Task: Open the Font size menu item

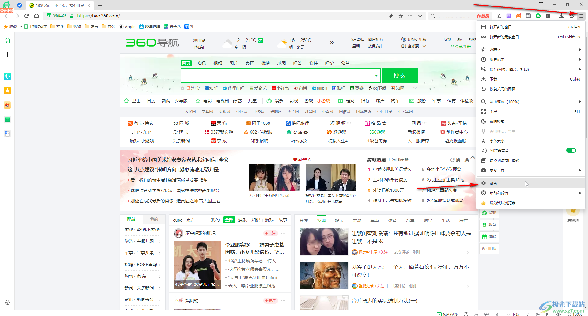Action: coord(531,141)
